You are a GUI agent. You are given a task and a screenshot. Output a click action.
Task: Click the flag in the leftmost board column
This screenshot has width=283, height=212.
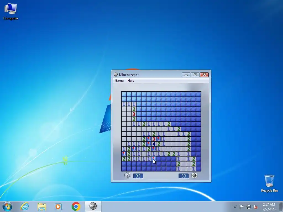click(124, 154)
